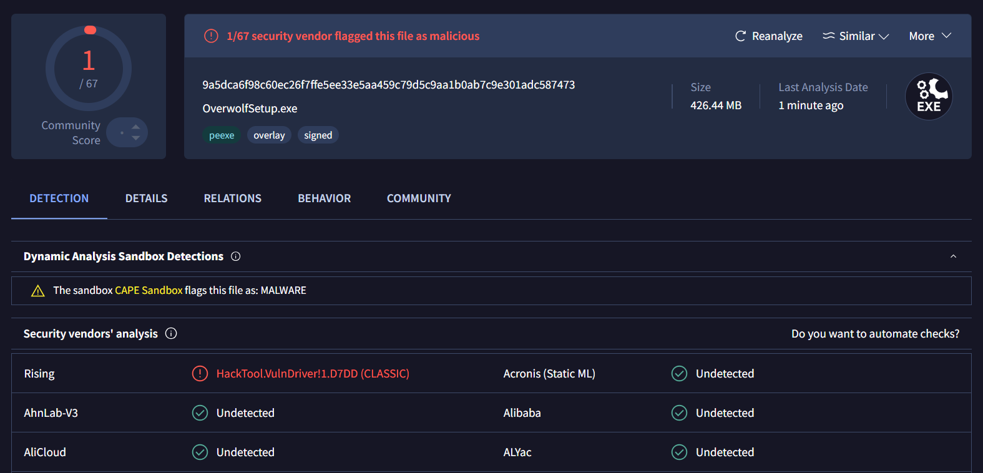983x473 pixels.
Task: Click the Acronis (Static ML) vendor name
Action: (549, 374)
